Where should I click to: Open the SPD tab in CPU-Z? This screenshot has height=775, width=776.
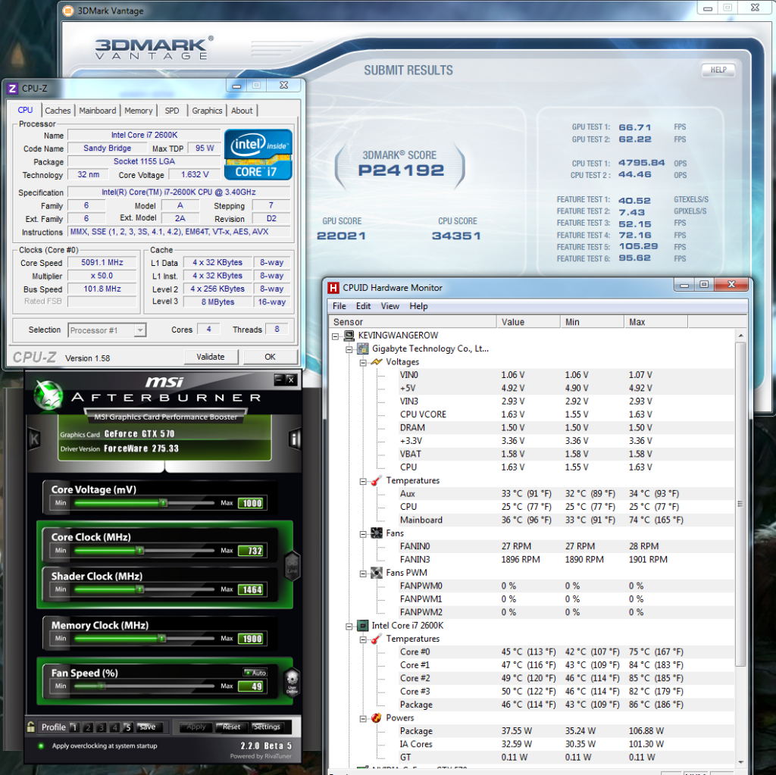pyautogui.click(x=172, y=111)
